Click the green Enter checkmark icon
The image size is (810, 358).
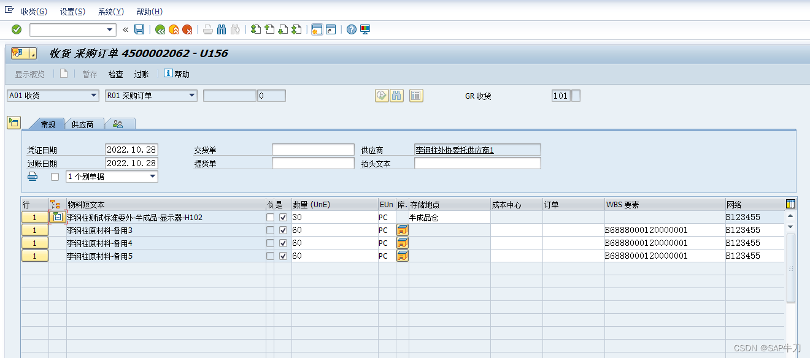pyautogui.click(x=17, y=29)
